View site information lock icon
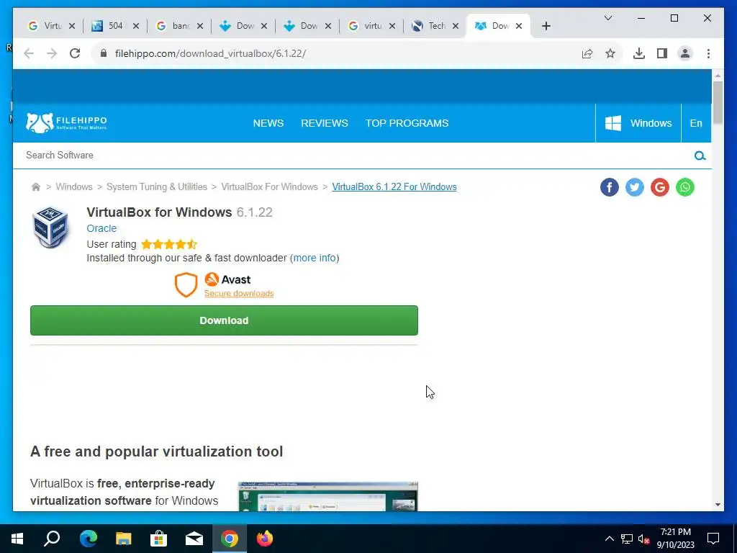Viewport: 737px width, 553px height. coord(104,53)
